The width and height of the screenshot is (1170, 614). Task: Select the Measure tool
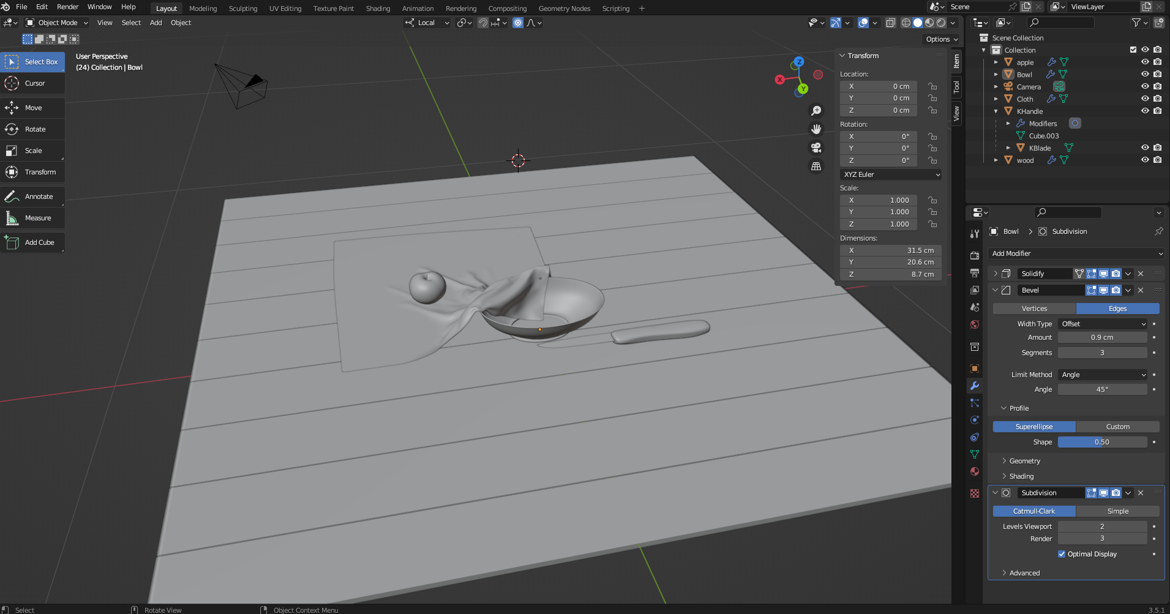tap(32, 218)
